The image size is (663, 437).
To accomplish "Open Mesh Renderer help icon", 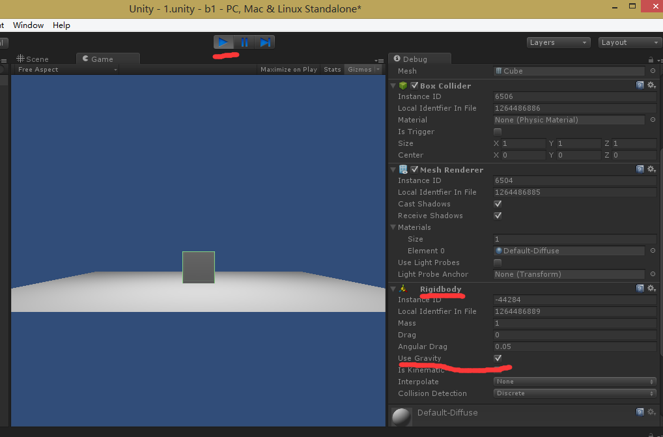I will 640,169.
